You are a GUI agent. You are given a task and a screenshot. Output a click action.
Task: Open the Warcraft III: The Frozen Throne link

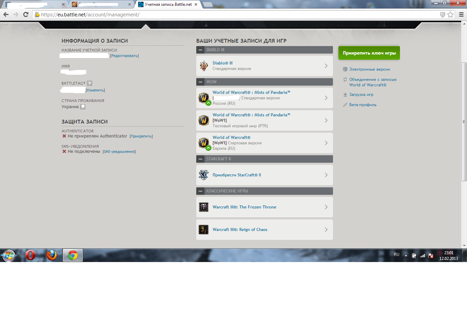coord(244,207)
